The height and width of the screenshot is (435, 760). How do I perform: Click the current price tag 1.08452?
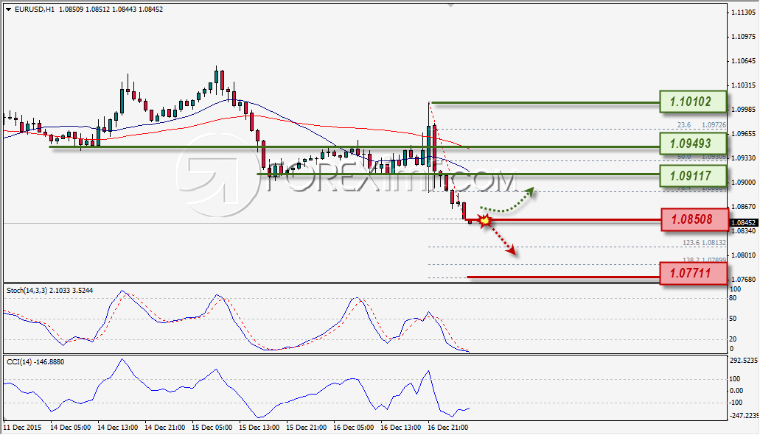point(742,222)
